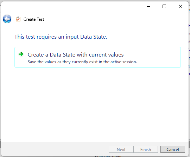Close the Create Test dialog
The image size is (190, 157).
pos(180,6)
